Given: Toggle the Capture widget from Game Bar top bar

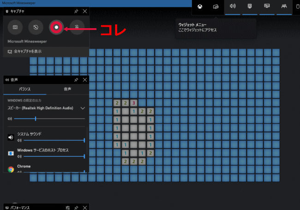Looking at the screenshot, I should click(250, 6).
